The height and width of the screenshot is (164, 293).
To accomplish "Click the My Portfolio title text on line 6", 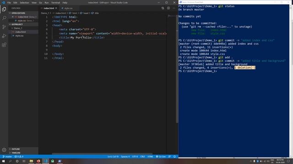I will 81,37.
